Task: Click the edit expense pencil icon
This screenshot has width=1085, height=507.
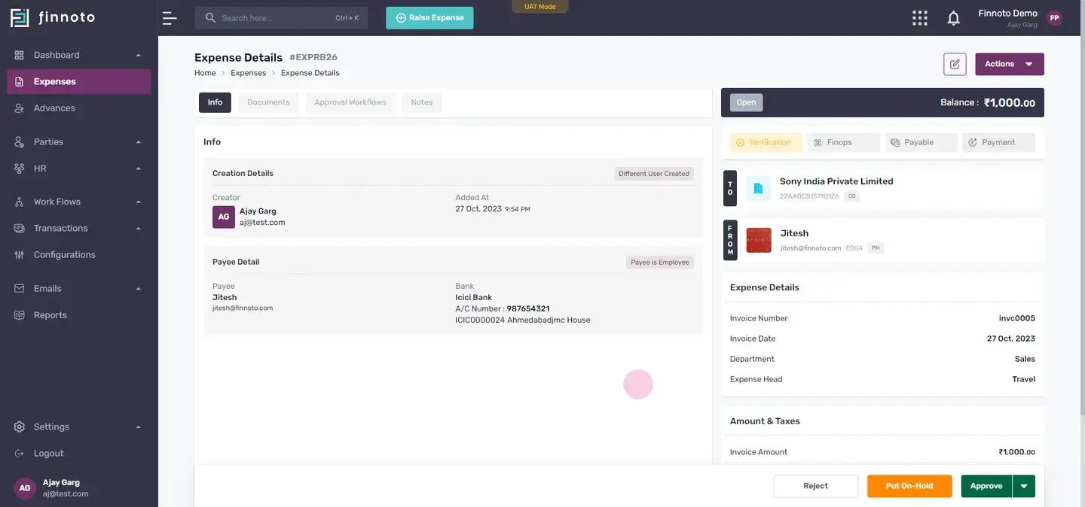Action: tap(955, 64)
